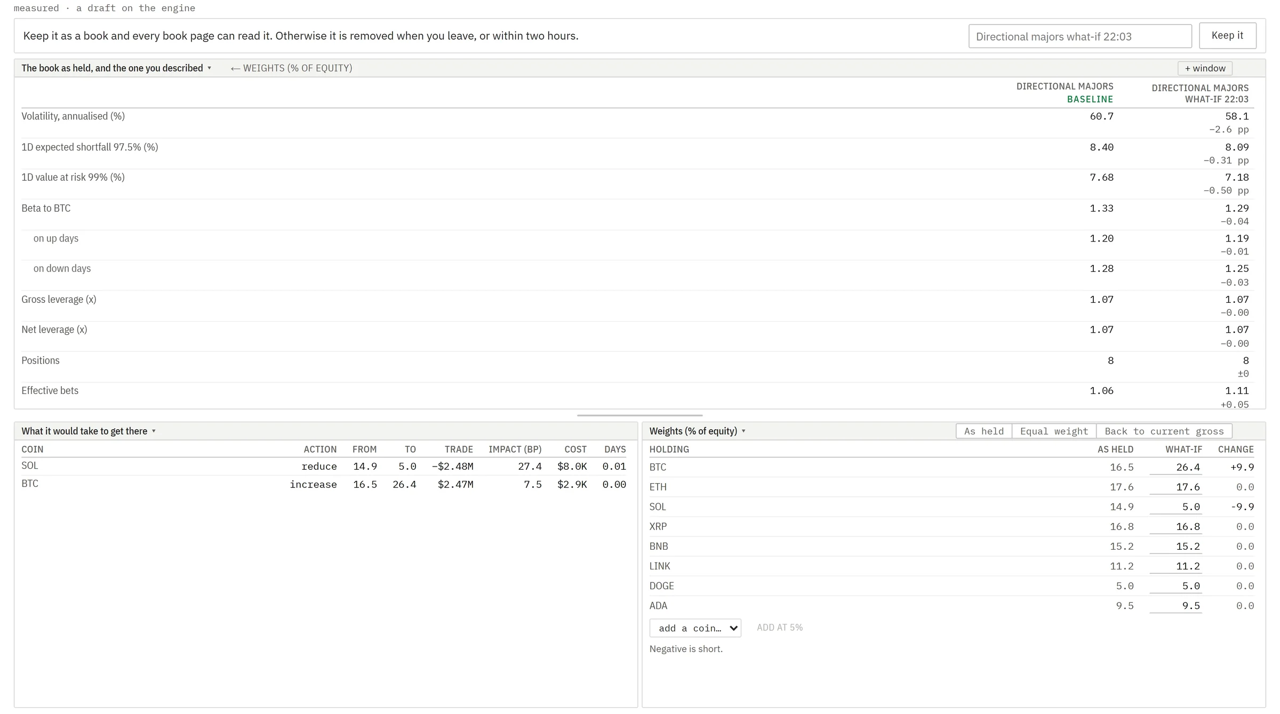Open 'What it would take to get there' dropdown
1280x714 pixels.
[x=89, y=431]
